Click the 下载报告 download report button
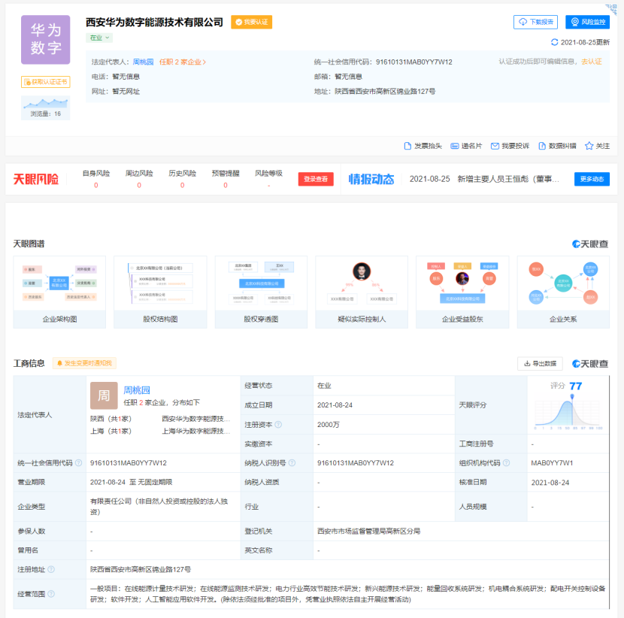Screen dimensions: 624x618 536,22
